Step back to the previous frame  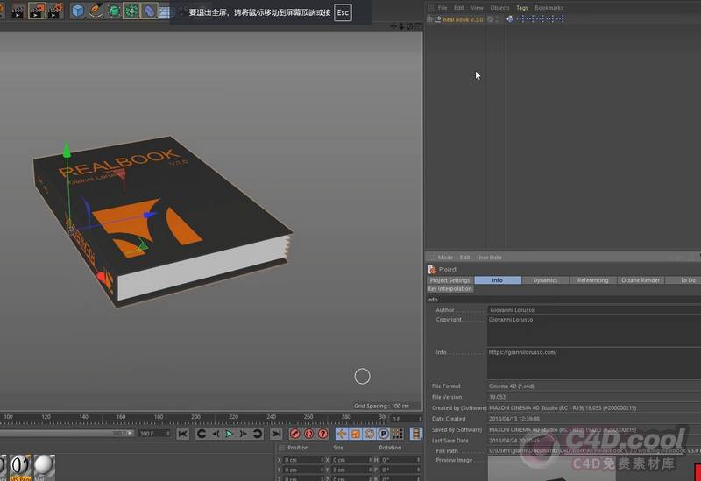(x=216, y=434)
